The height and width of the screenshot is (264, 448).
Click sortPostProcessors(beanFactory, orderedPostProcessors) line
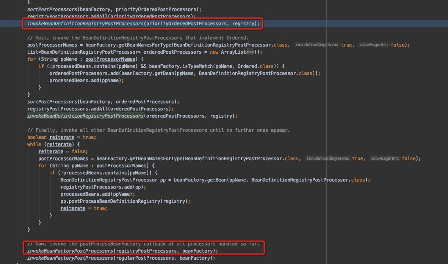tap(103, 102)
